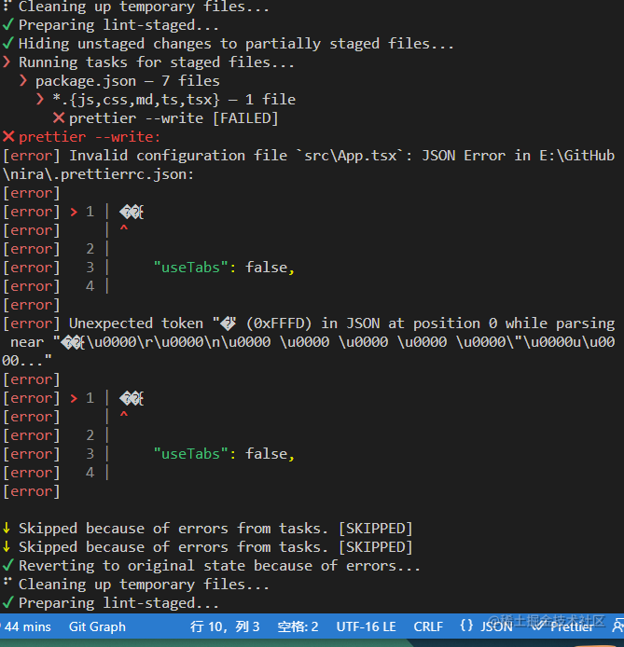
Task: Change indentation via 空格: 2 status item
Action: pos(298,626)
